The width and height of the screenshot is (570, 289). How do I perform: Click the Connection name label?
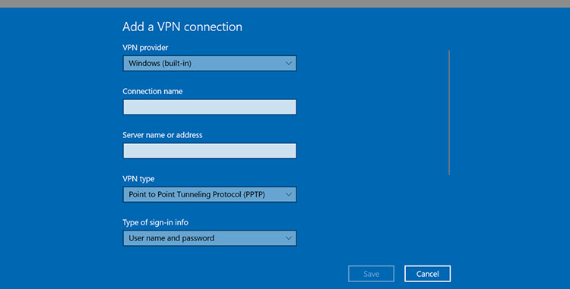coord(152,91)
